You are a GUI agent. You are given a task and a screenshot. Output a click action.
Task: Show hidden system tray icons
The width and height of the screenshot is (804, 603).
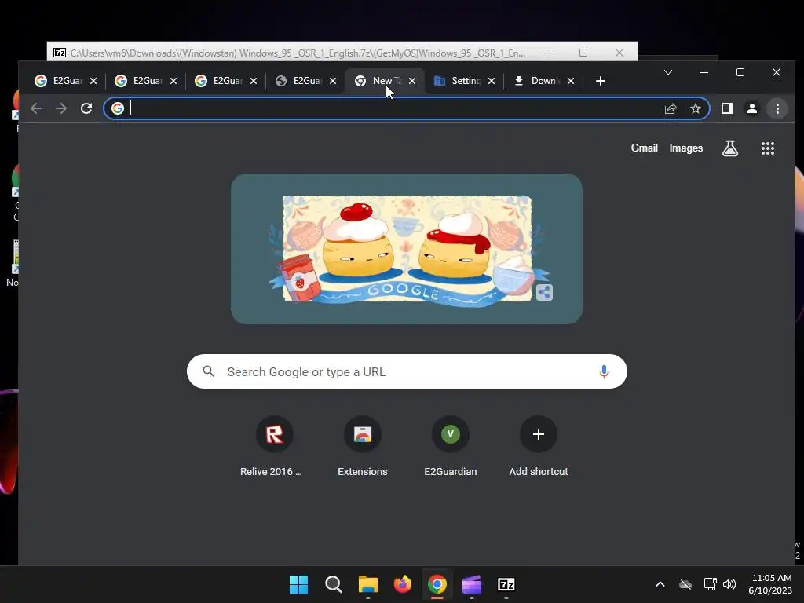(x=660, y=584)
